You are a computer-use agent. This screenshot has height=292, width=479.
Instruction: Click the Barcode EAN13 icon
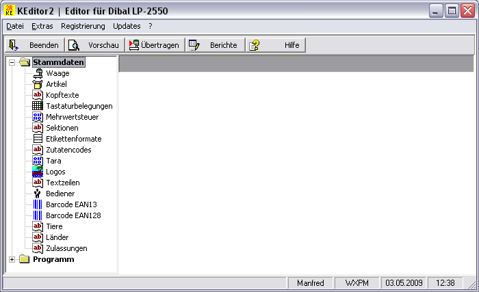tap(38, 204)
